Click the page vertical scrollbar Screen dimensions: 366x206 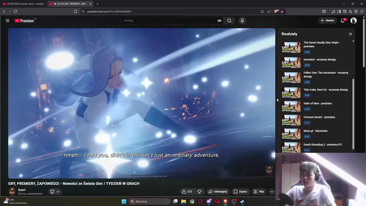[364, 42]
